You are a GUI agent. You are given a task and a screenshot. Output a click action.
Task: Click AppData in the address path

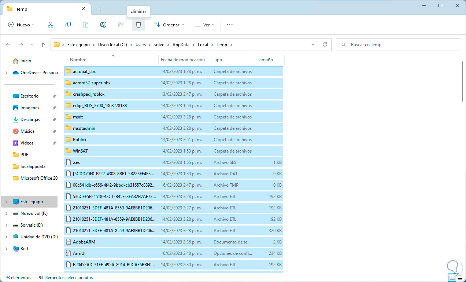[181, 45]
